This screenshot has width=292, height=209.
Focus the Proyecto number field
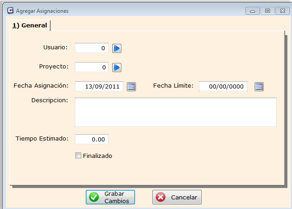(x=92, y=68)
